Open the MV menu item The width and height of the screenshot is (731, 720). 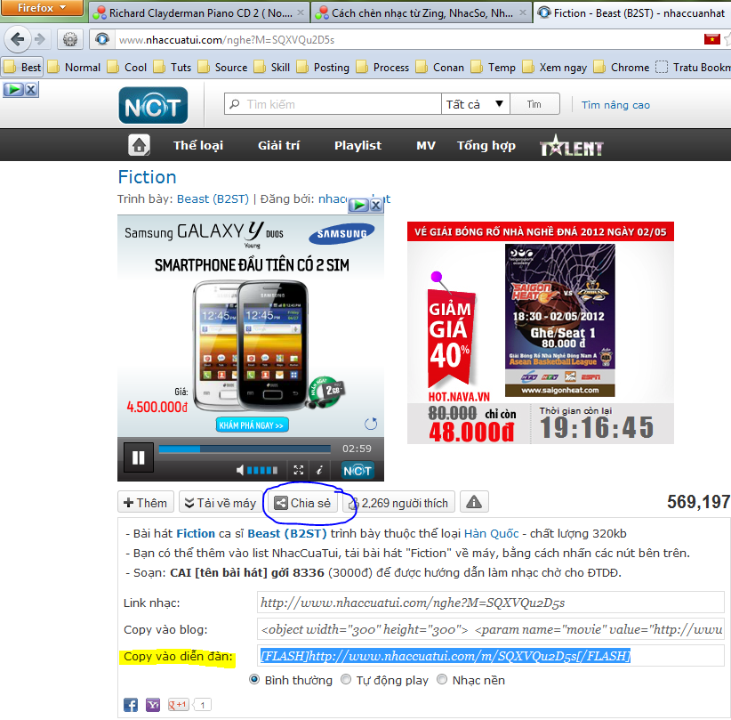click(x=426, y=146)
